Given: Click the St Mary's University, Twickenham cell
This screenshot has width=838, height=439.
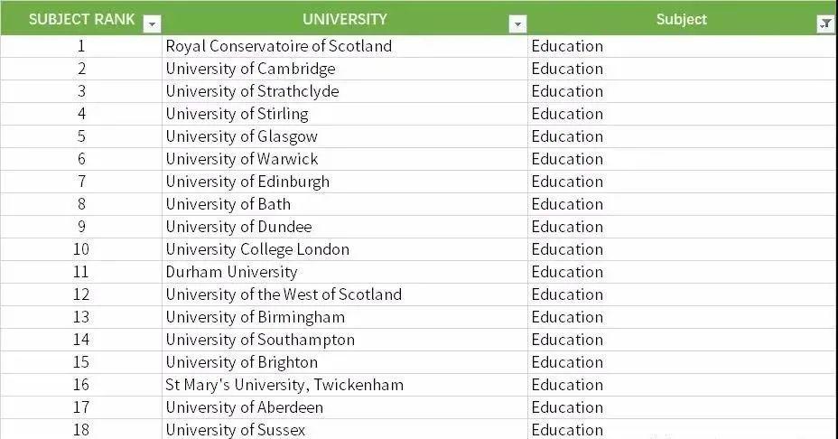Looking at the screenshot, I should (345, 385).
